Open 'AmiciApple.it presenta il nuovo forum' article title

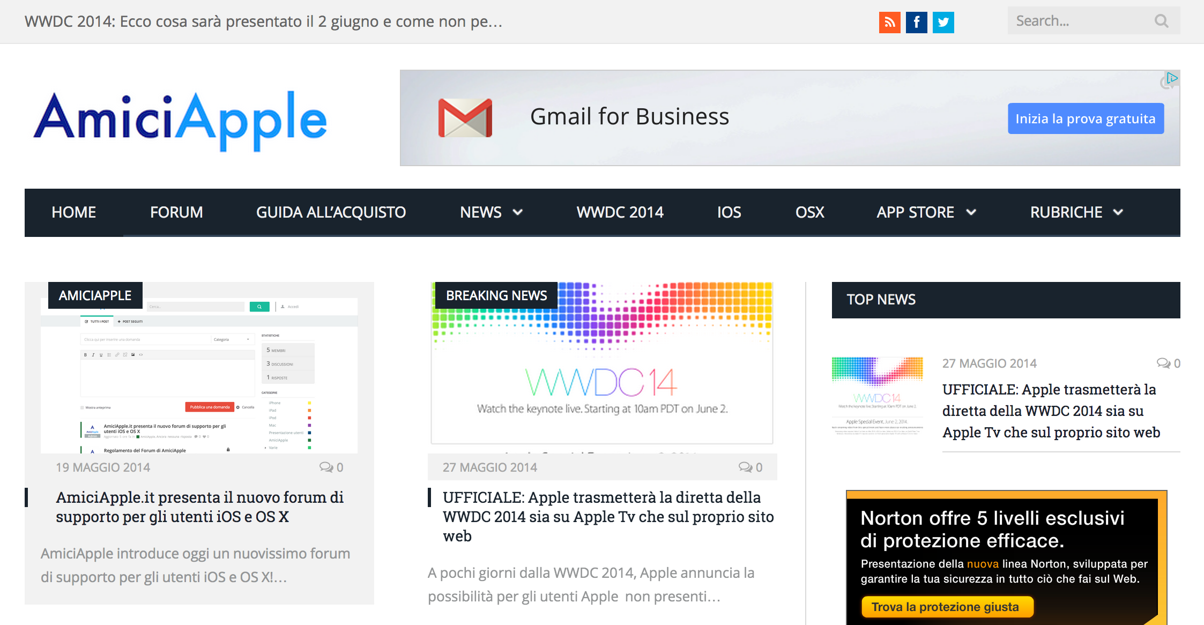point(199,507)
